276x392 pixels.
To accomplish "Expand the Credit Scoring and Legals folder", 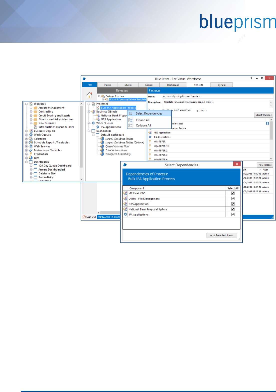I will tap(31, 115).
